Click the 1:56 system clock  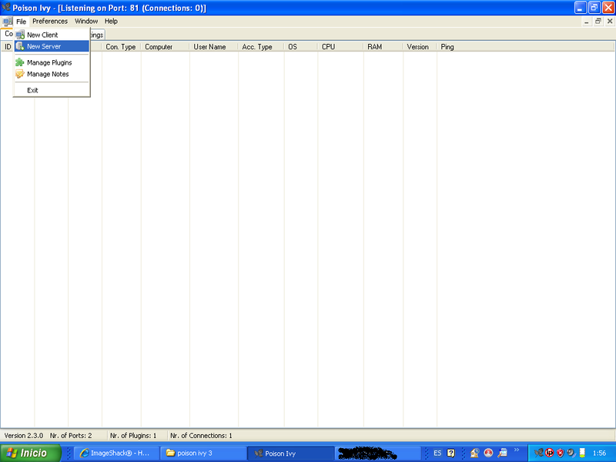600,453
